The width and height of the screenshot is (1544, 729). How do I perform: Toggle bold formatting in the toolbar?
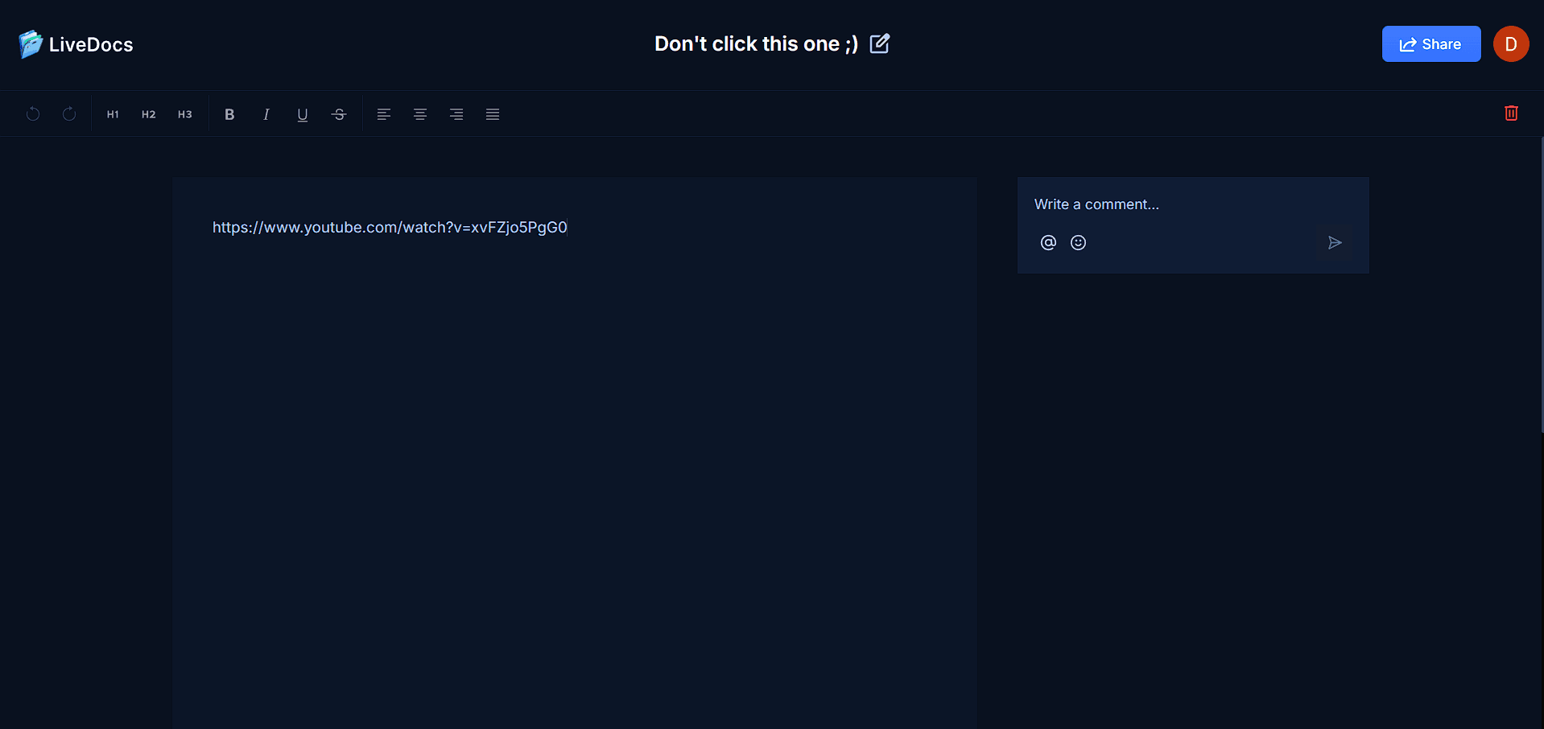pyautogui.click(x=229, y=113)
